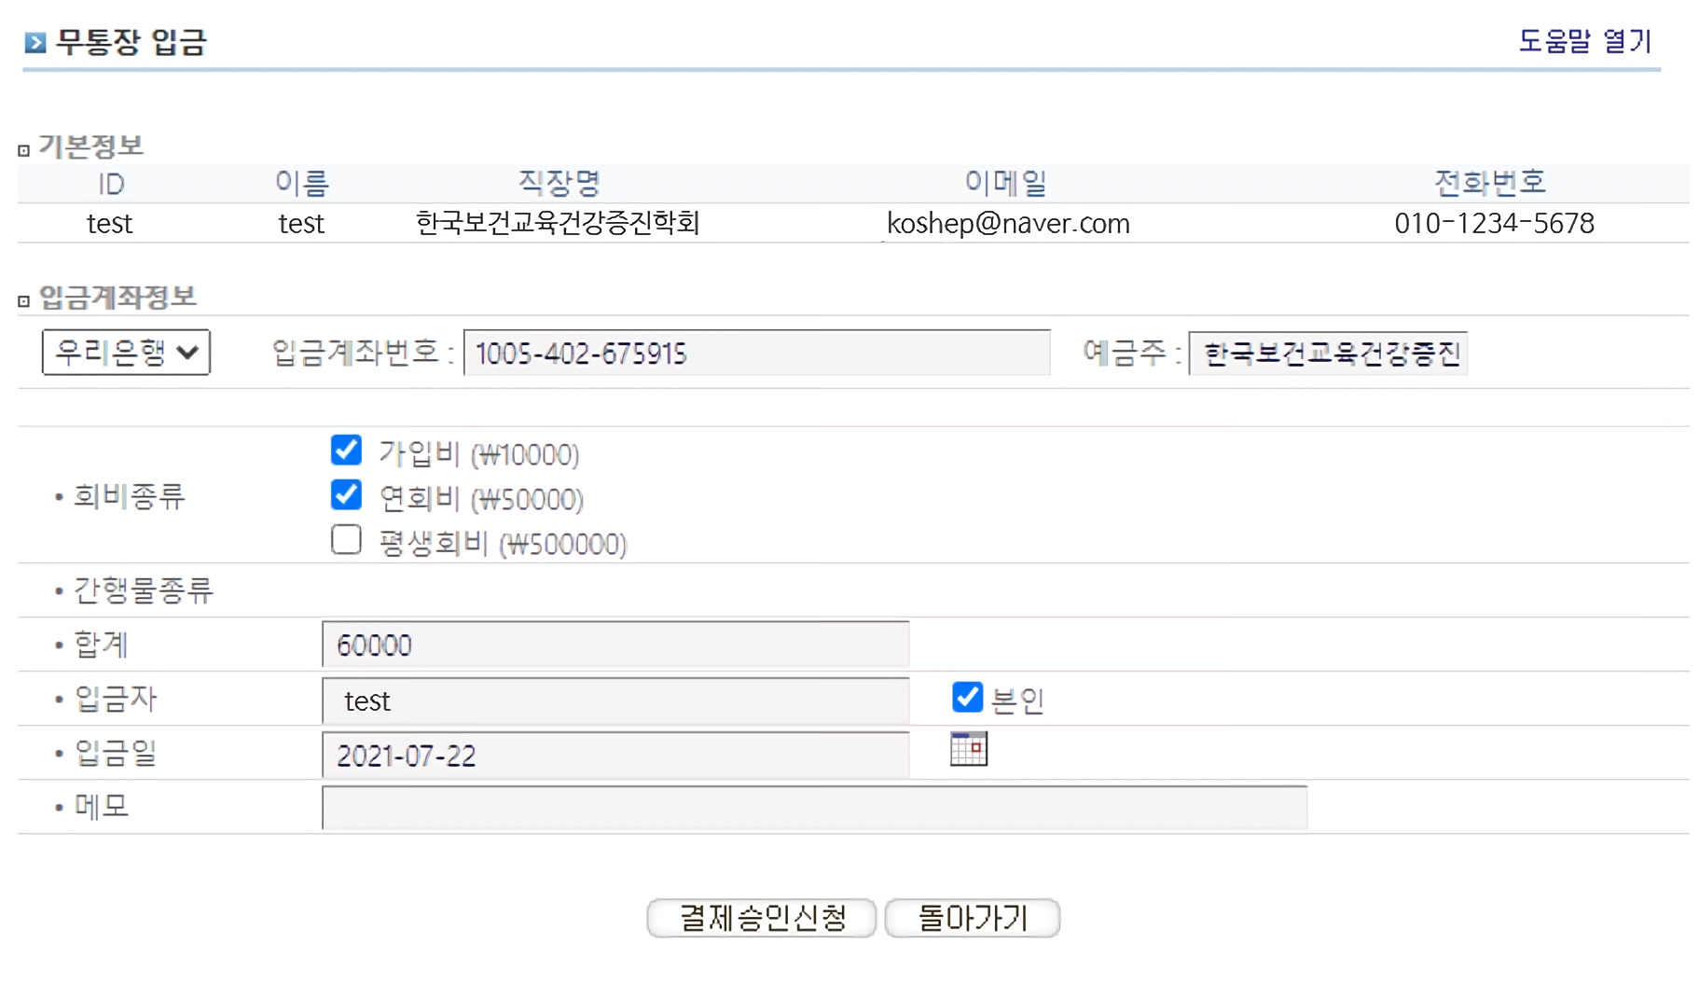Enable the 평생회비 (₩500000) checkbox
Viewport: 1699px width, 985px height.
pos(346,540)
